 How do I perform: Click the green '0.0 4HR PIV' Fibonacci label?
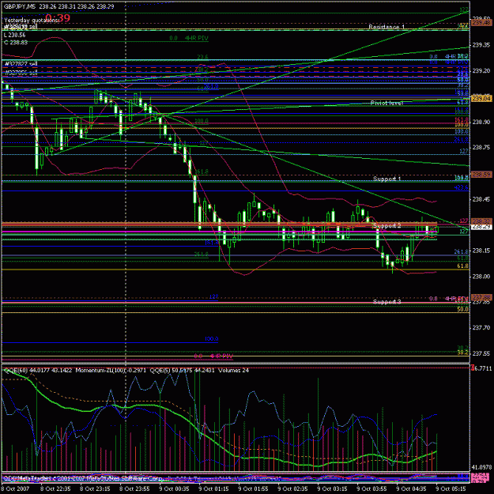189,38
